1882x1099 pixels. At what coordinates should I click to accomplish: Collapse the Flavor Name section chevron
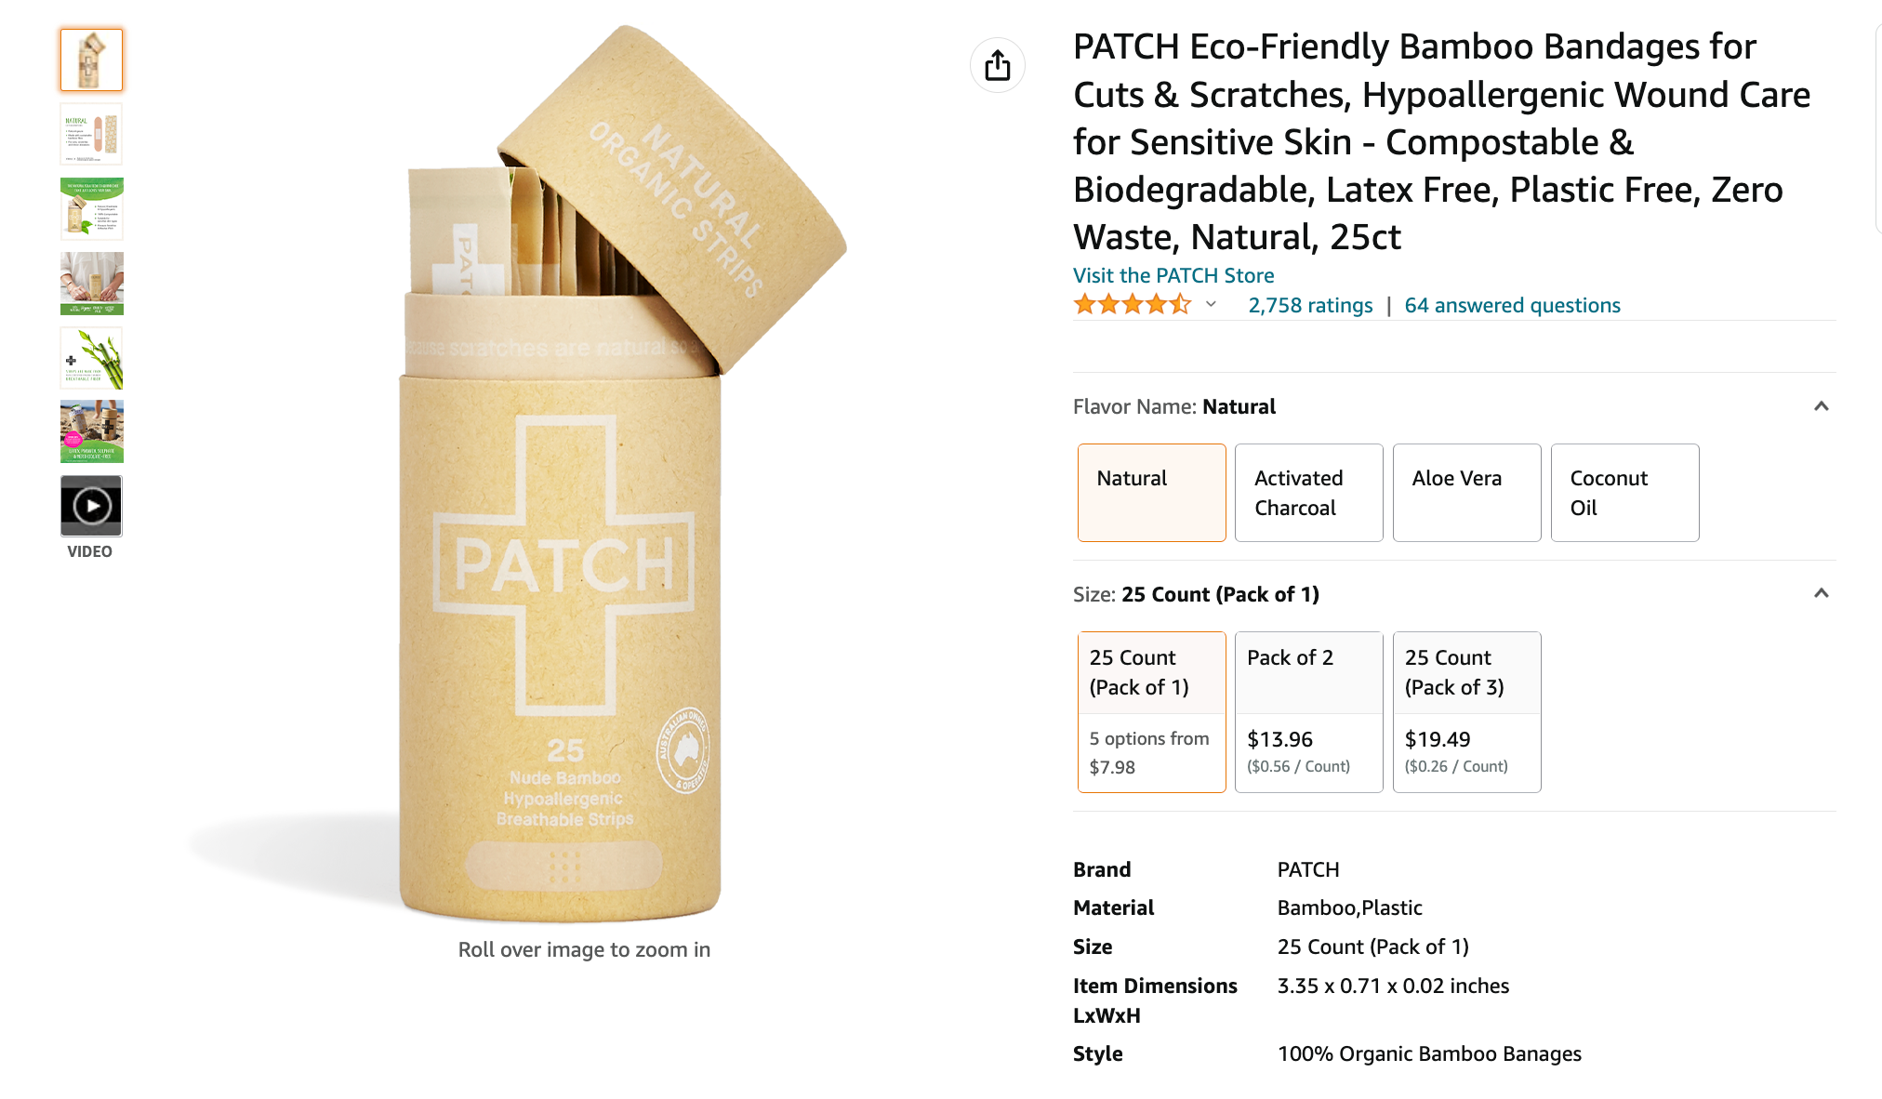coord(1821,406)
